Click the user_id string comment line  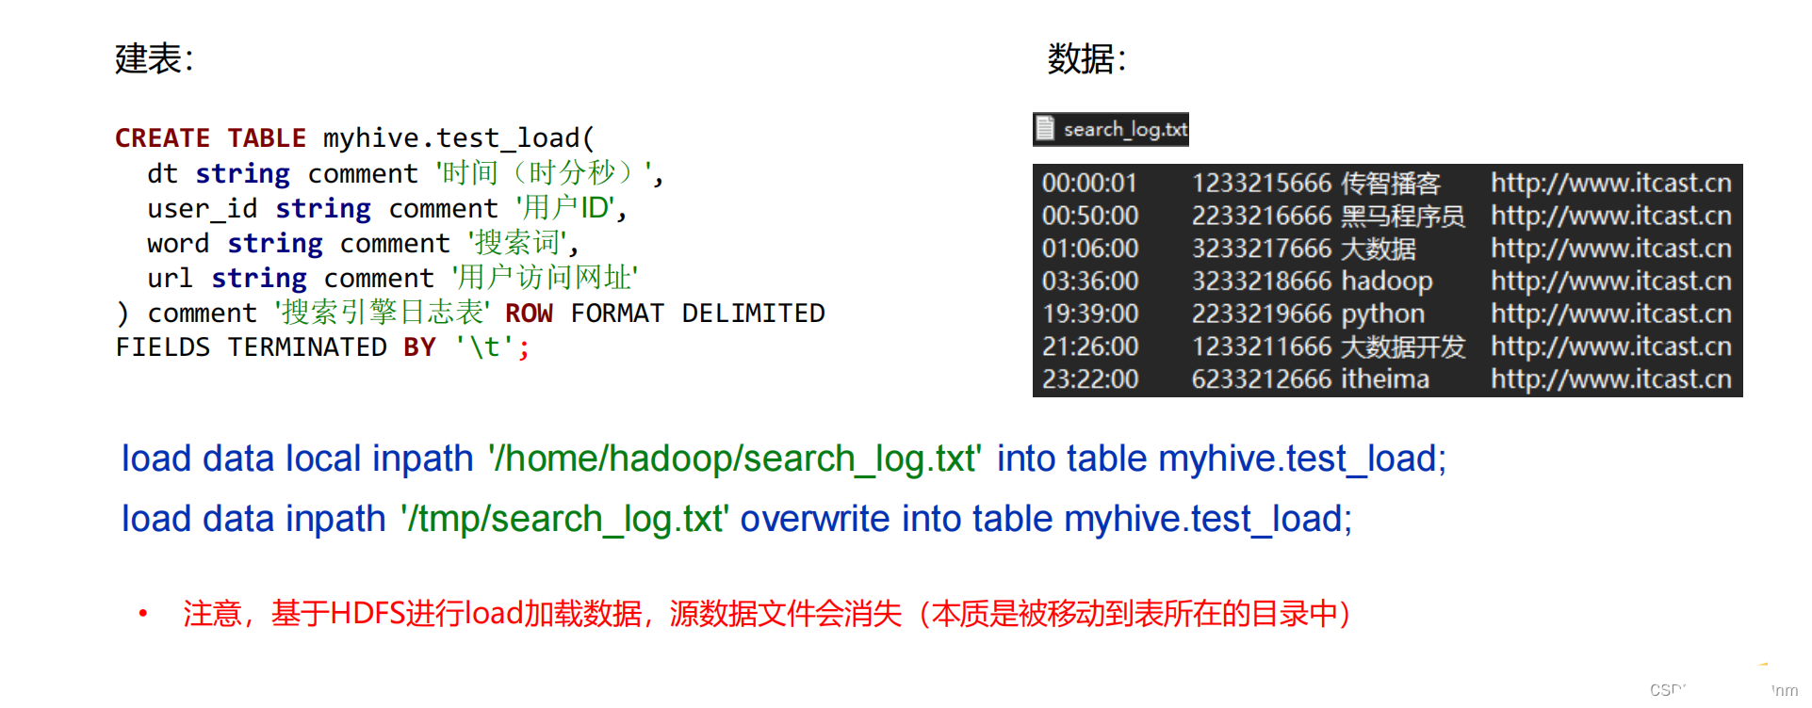click(387, 208)
